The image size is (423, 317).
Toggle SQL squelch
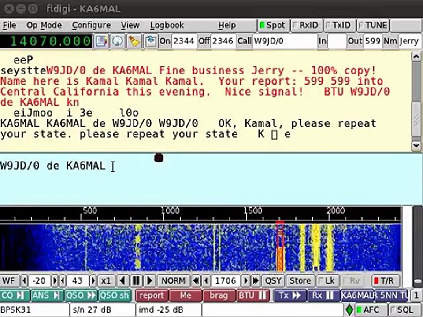click(405, 310)
